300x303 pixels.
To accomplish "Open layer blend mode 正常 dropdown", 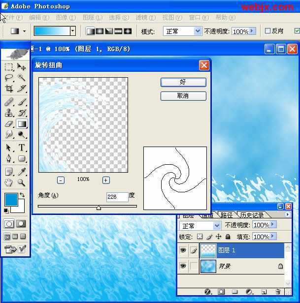I will [217, 225].
